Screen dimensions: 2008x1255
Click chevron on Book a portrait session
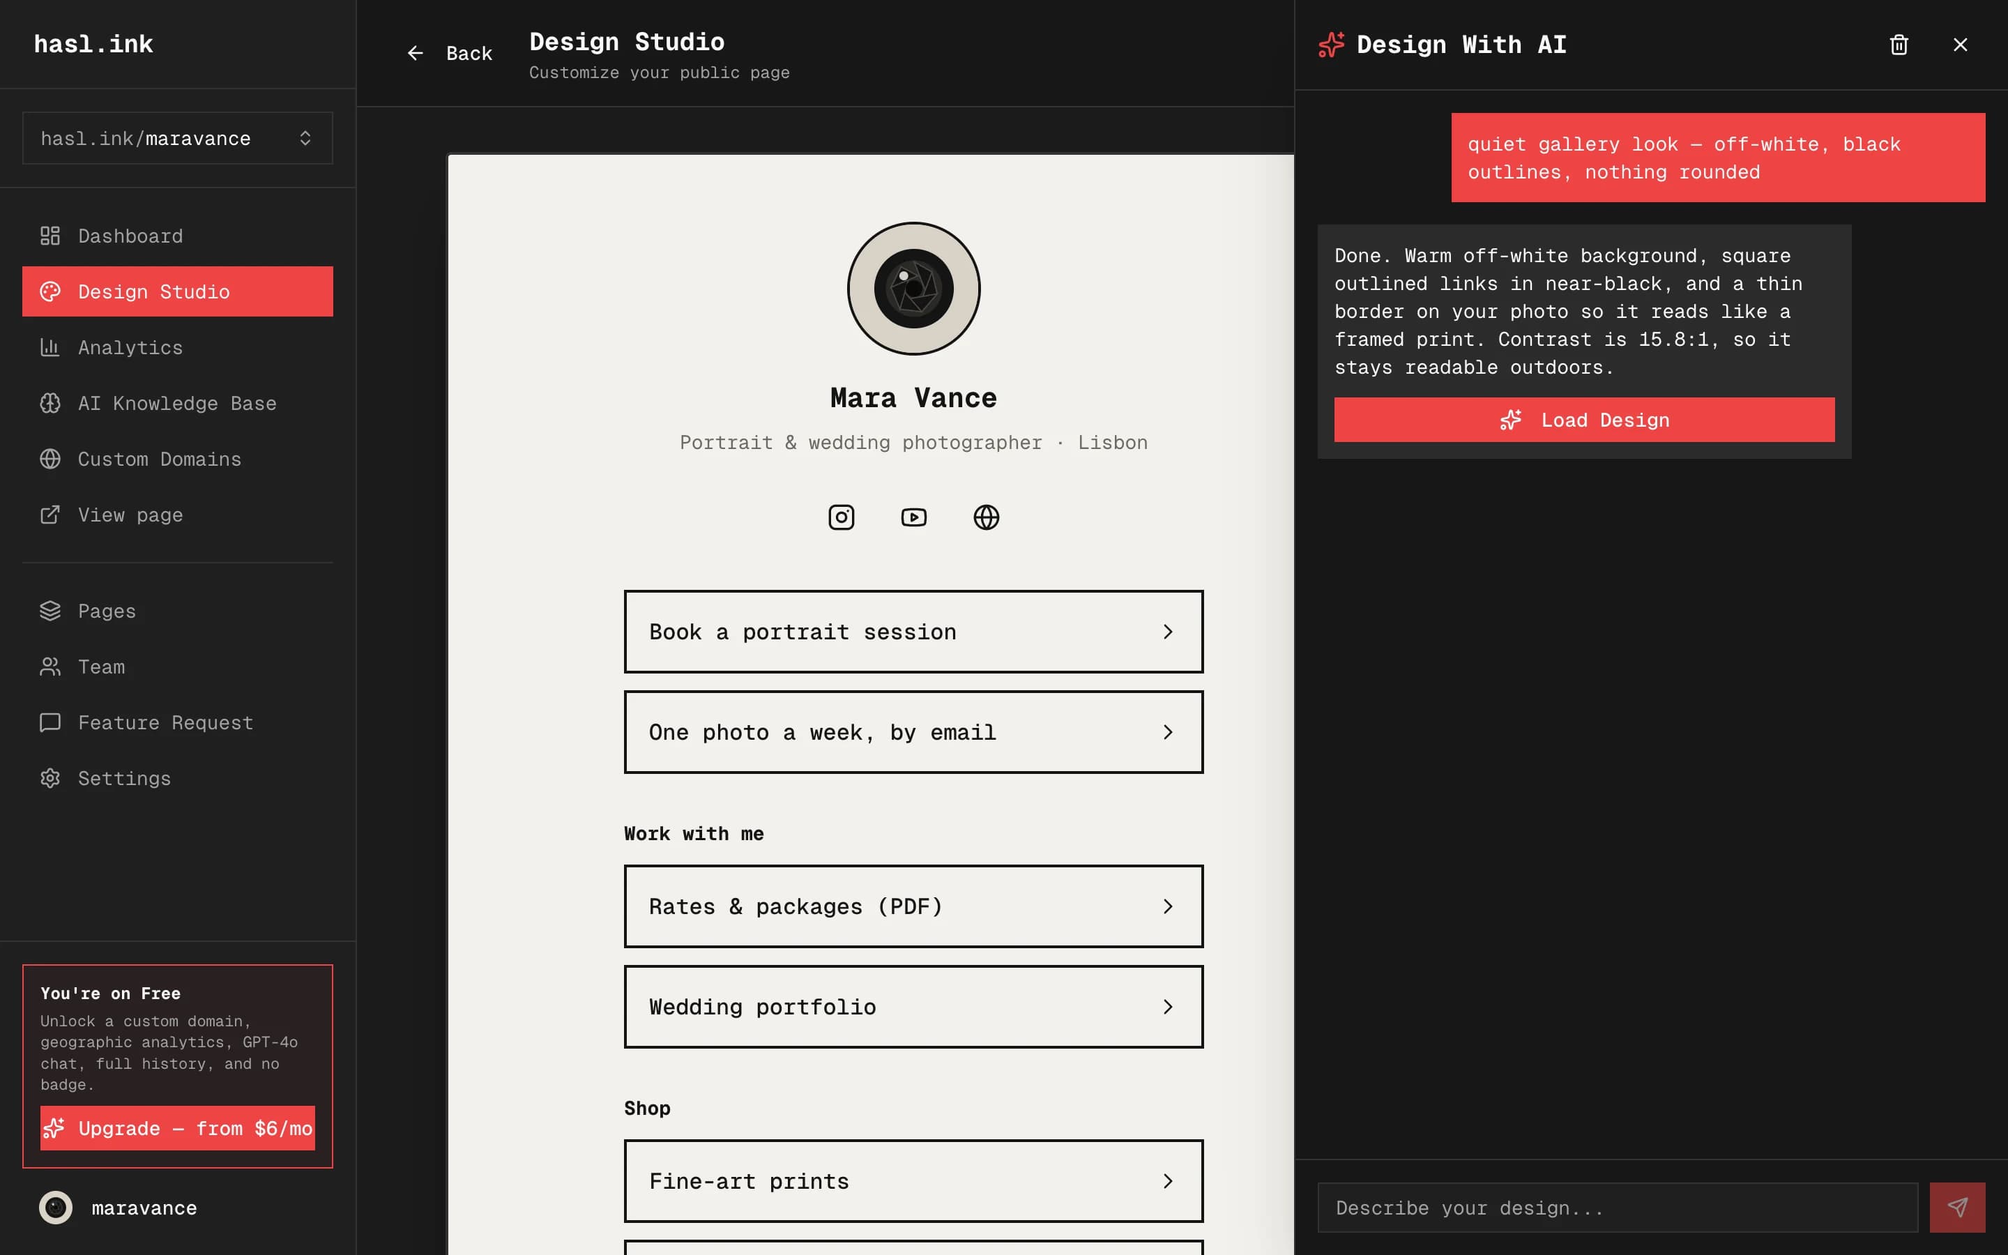(1167, 632)
